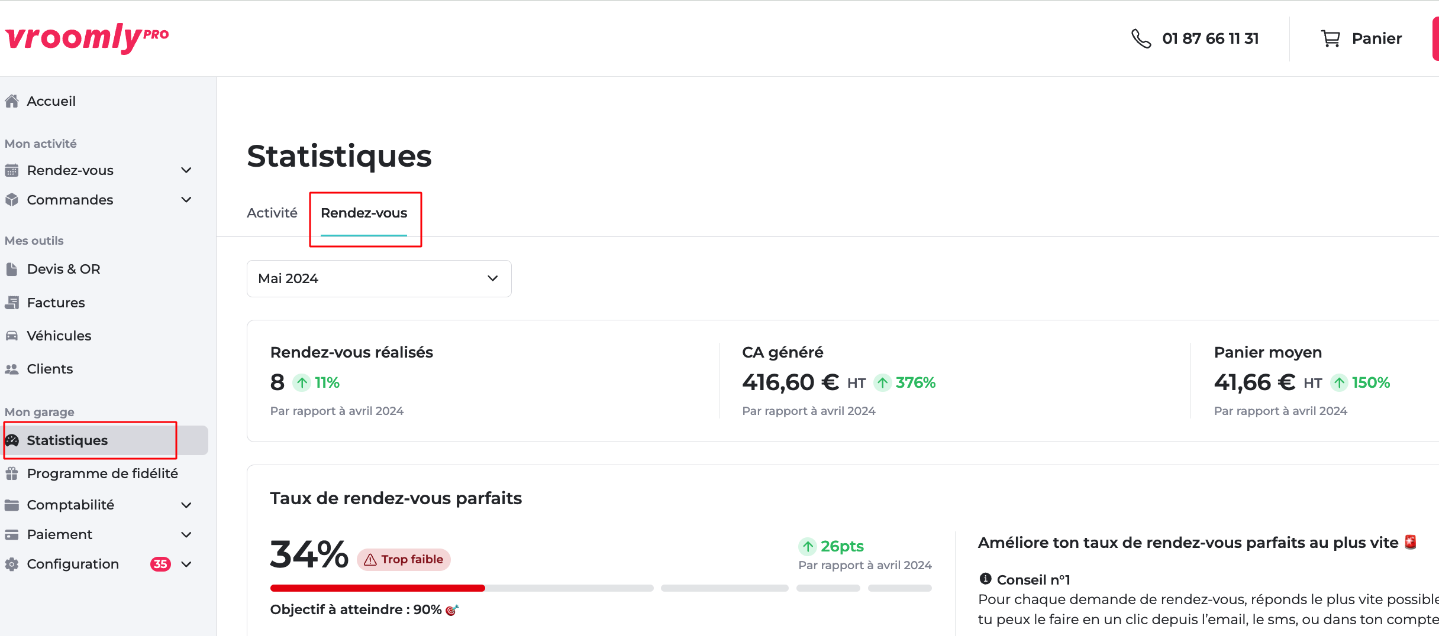Click the vroomly PRO logo
1439x636 pixels.
click(x=87, y=38)
